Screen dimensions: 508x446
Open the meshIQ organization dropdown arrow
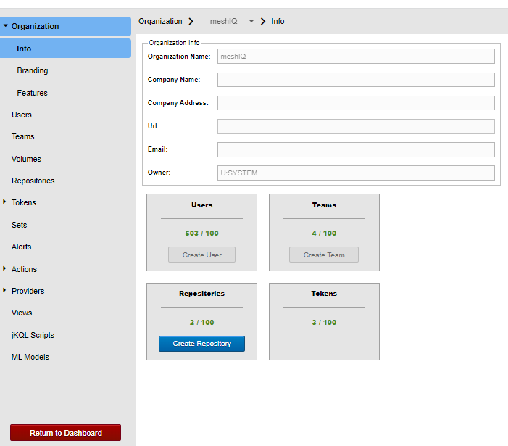pos(251,21)
